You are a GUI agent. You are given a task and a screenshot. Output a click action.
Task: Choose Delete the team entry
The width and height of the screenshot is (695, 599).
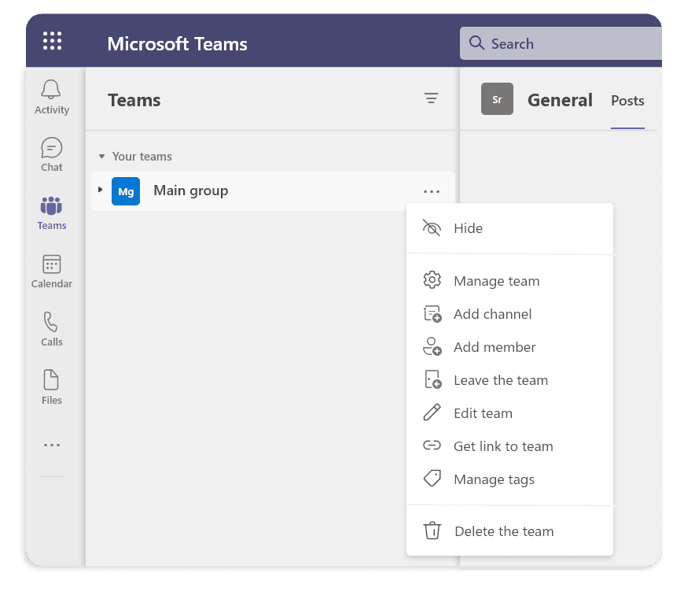pyautogui.click(x=509, y=531)
